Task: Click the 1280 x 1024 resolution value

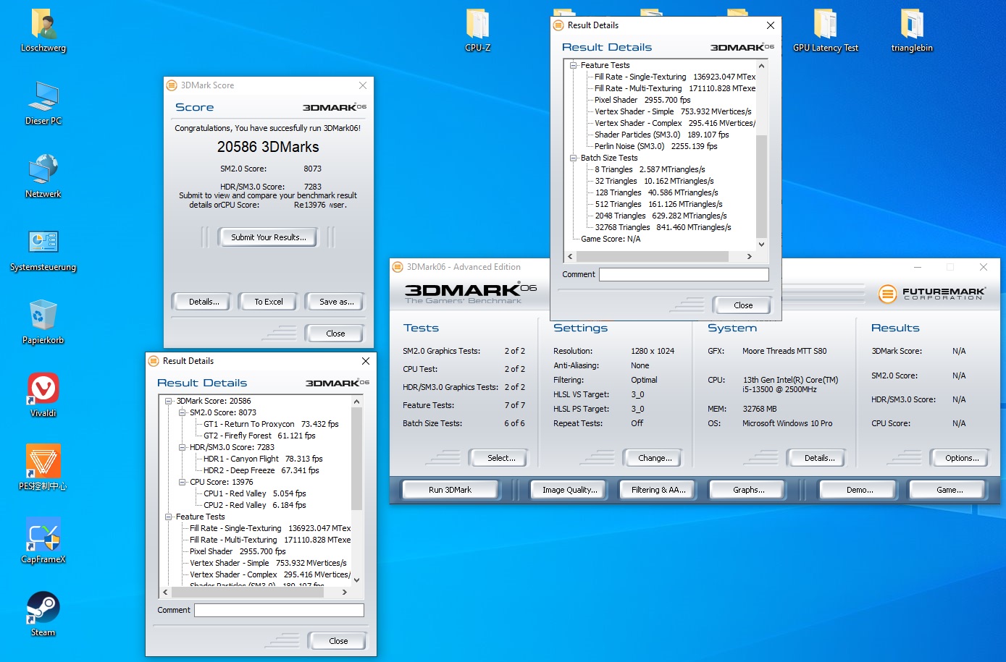Action: coord(653,351)
